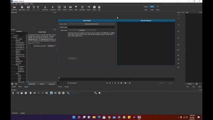This screenshot has width=213, height=120.
Task: Click the Export File button
Action: pyautogui.click(x=32, y=84)
